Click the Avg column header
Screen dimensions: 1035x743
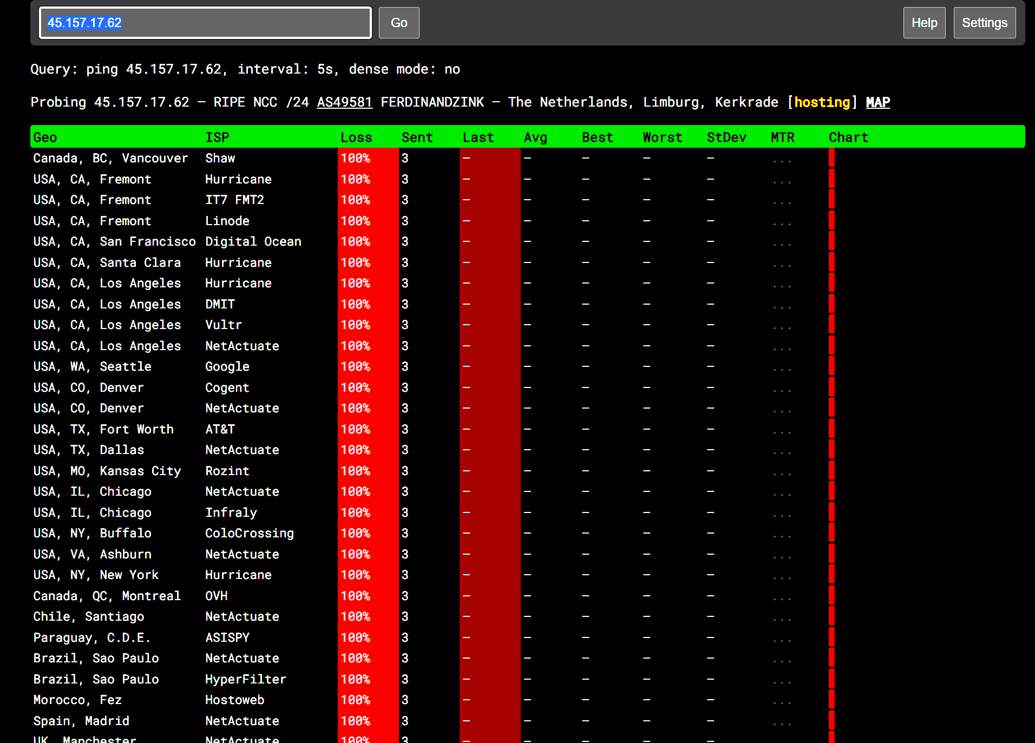[535, 137]
